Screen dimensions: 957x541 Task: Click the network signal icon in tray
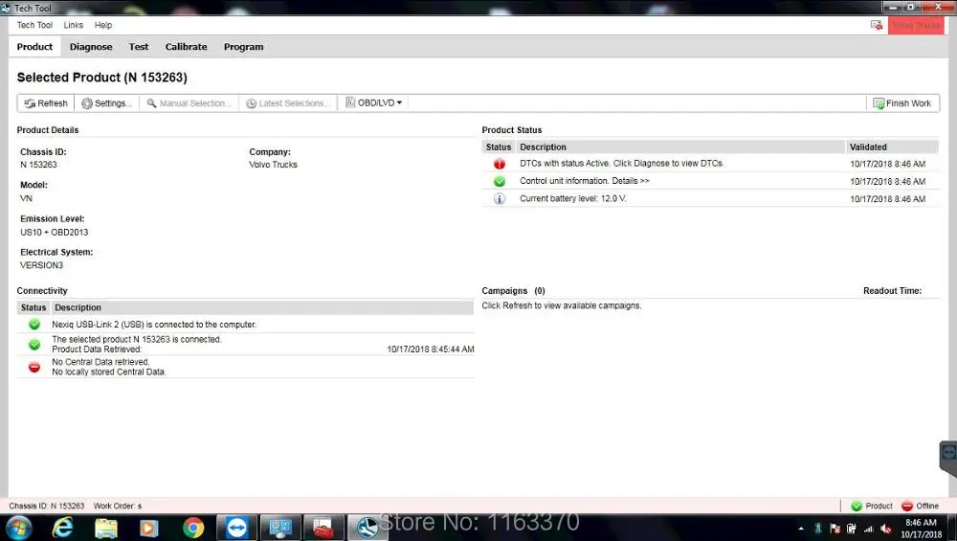[x=869, y=529]
